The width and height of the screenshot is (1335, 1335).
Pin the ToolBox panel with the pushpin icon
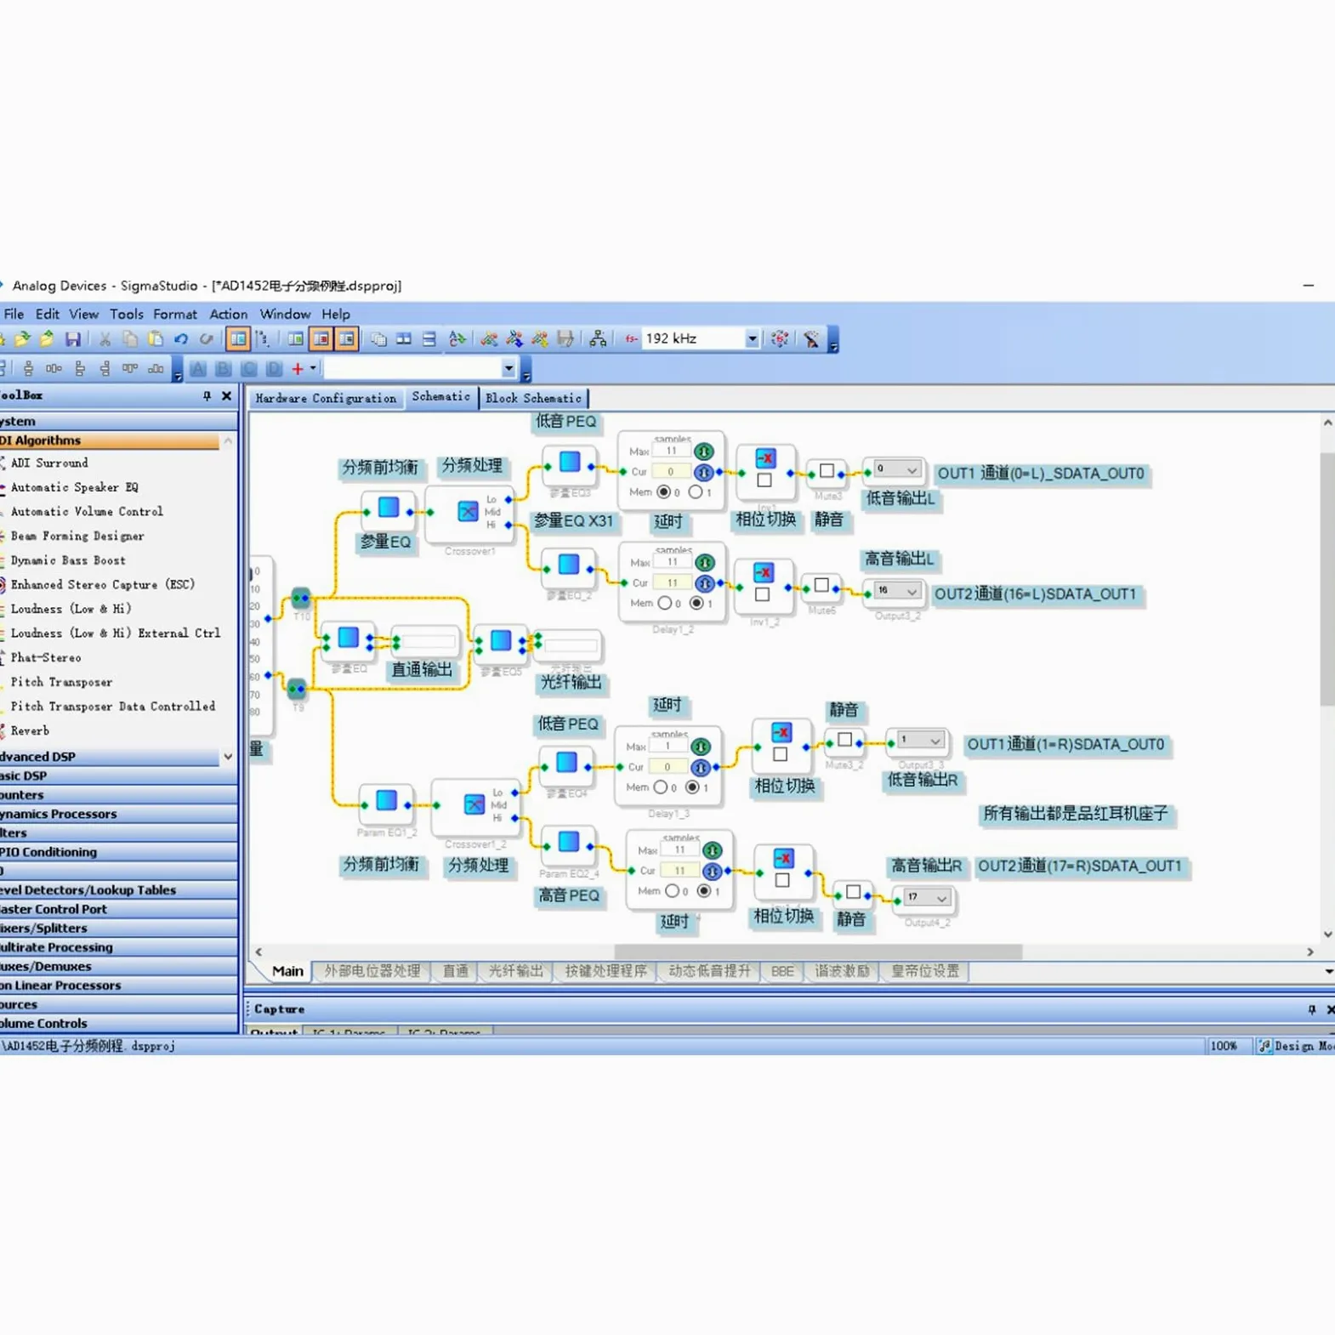(207, 395)
